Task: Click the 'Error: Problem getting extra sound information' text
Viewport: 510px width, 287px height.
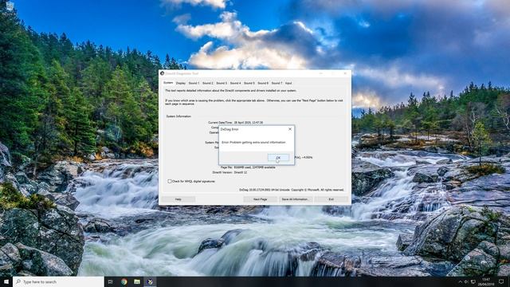Action: 253,143
